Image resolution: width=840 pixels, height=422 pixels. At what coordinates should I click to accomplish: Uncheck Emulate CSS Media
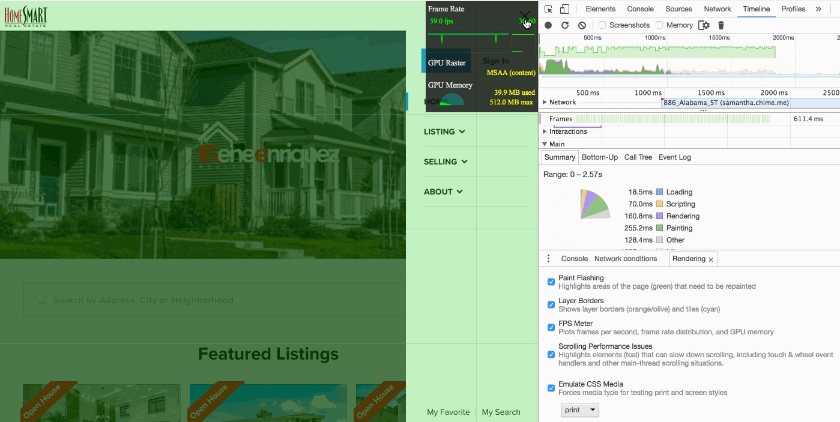pos(551,388)
